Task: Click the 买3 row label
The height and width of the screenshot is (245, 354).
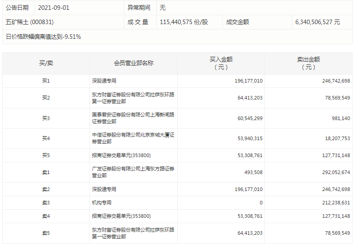Action: tap(46, 118)
